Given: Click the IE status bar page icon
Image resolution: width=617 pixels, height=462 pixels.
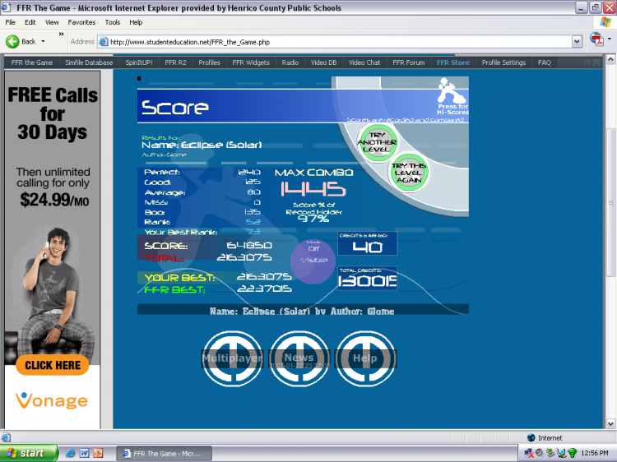Looking at the screenshot, I should tap(6, 437).
